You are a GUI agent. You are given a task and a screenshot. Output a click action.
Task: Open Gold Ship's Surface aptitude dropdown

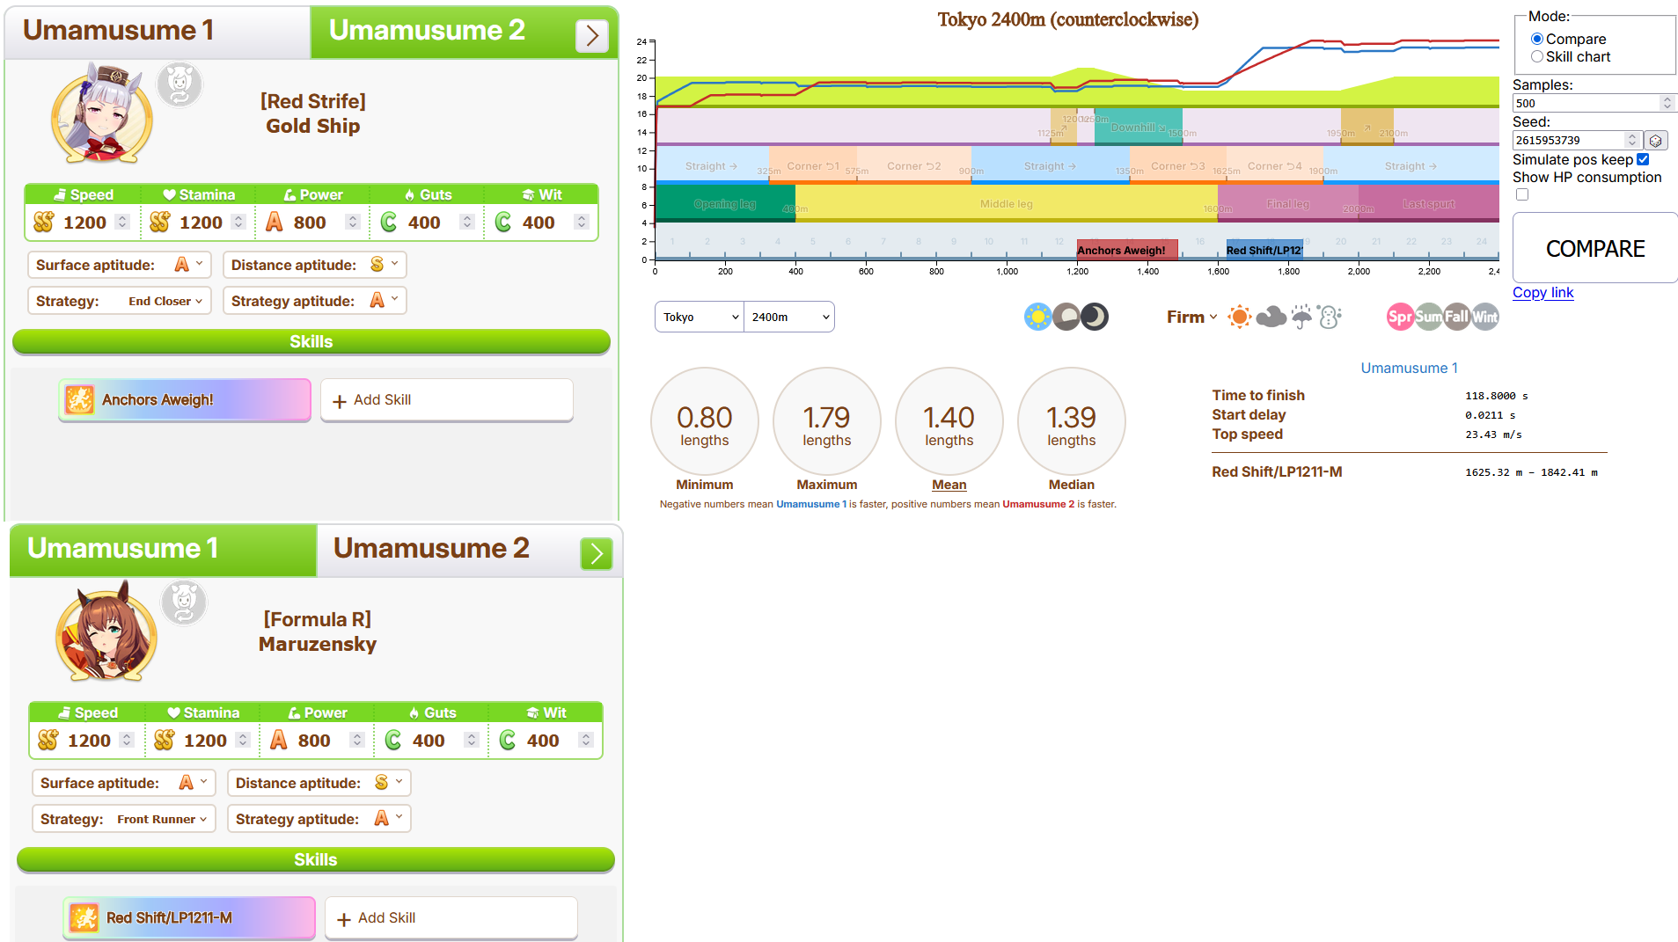[x=120, y=265]
